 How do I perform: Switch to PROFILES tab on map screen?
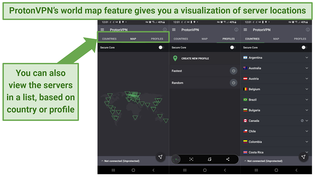pos(157,39)
